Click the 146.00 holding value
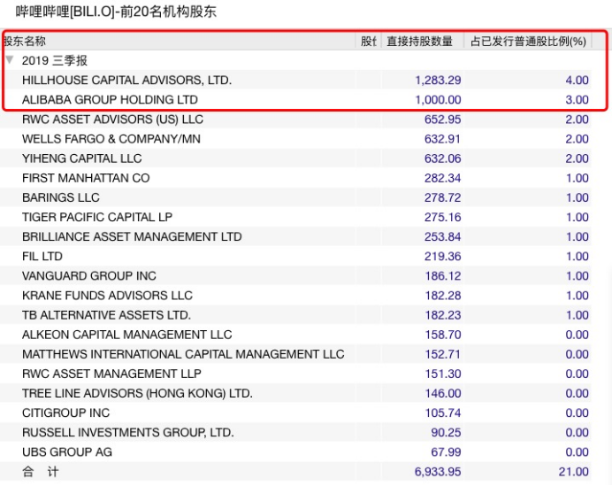Viewport: 612px width, 486px height. (x=442, y=393)
